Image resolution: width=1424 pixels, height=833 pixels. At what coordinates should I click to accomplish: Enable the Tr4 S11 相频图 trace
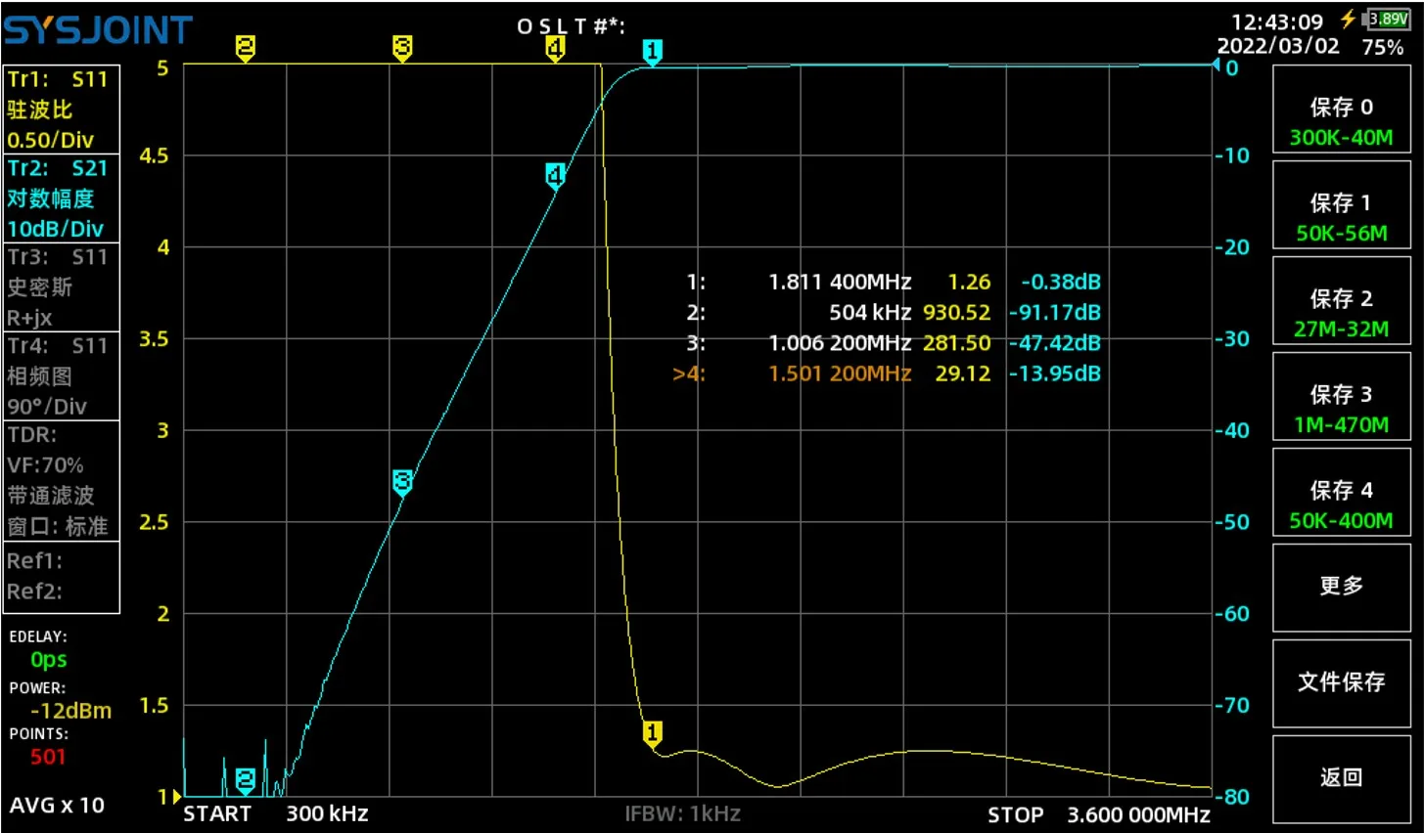click(62, 376)
